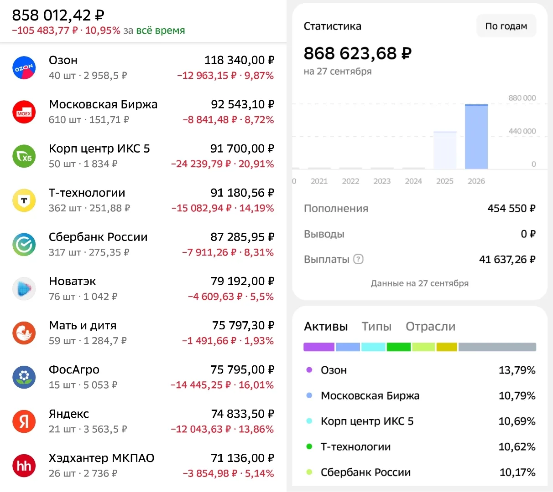The image size is (553, 492).
Task: Click statistics total 868 623,68 ₽
Action: (358, 53)
